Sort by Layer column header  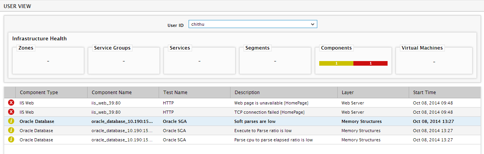pyautogui.click(x=348, y=93)
